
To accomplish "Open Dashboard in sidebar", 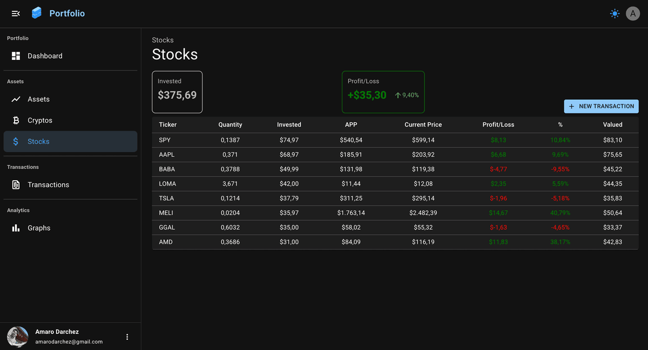I will click(x=70, y=56).
